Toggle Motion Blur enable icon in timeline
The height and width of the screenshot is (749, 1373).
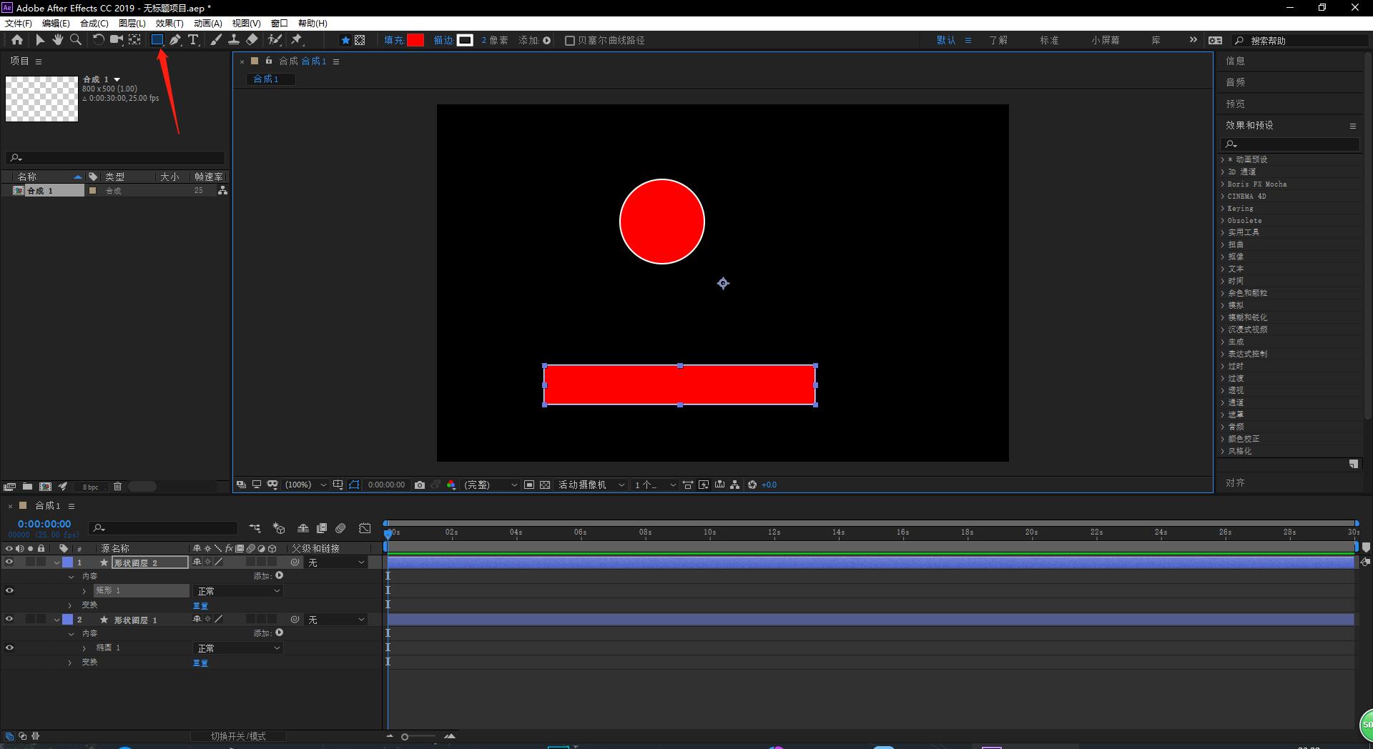[x=340, y=528]
